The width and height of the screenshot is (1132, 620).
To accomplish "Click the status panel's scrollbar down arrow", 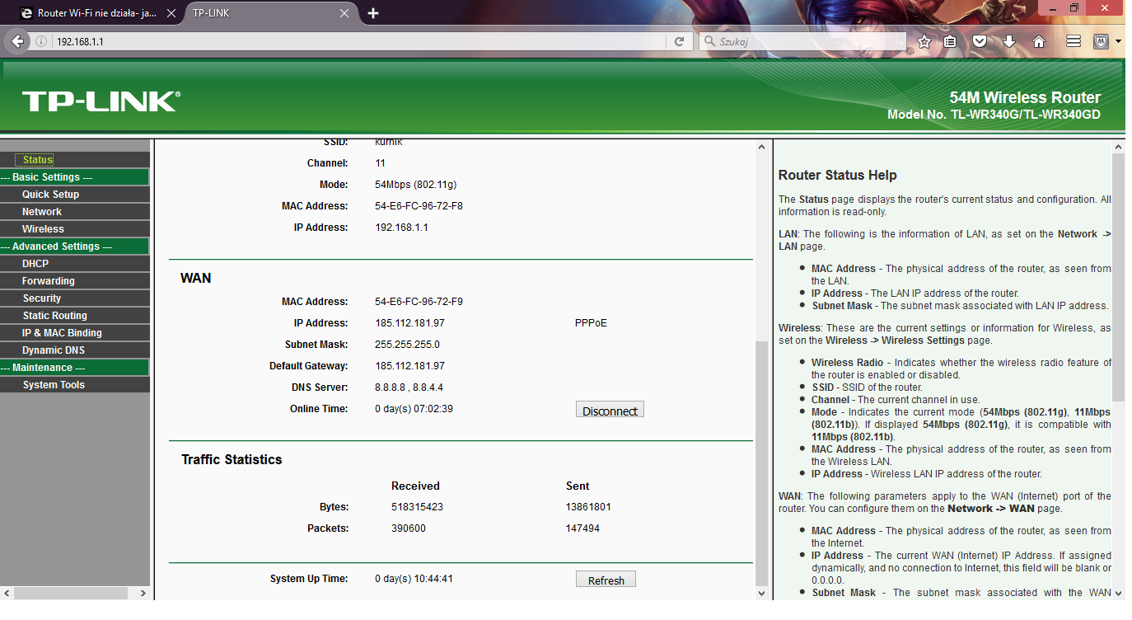I will pos(761,593).
